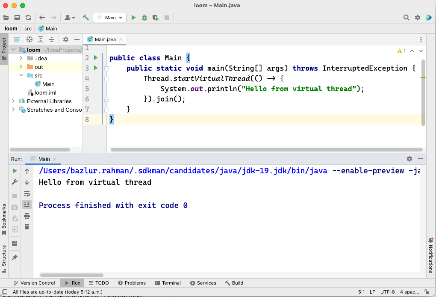Toggle soft-wrap in the console
Screen dimensions: 436x297
[x=27, y=193]
